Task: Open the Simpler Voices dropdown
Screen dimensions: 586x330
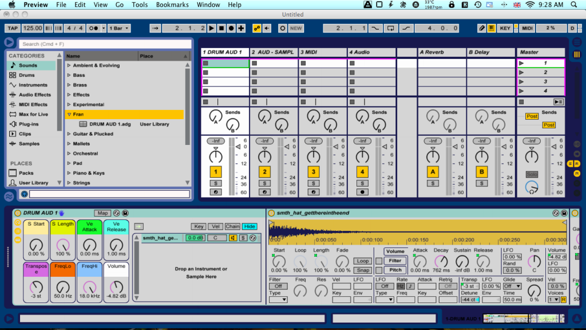Action: pyautogui.click(x=553, y=299)
